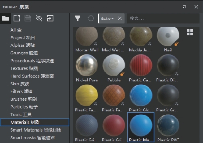Viewport: 203px width, 143px height.
Task: Select the Plastic Ma... material
Action: coord(141,128)
